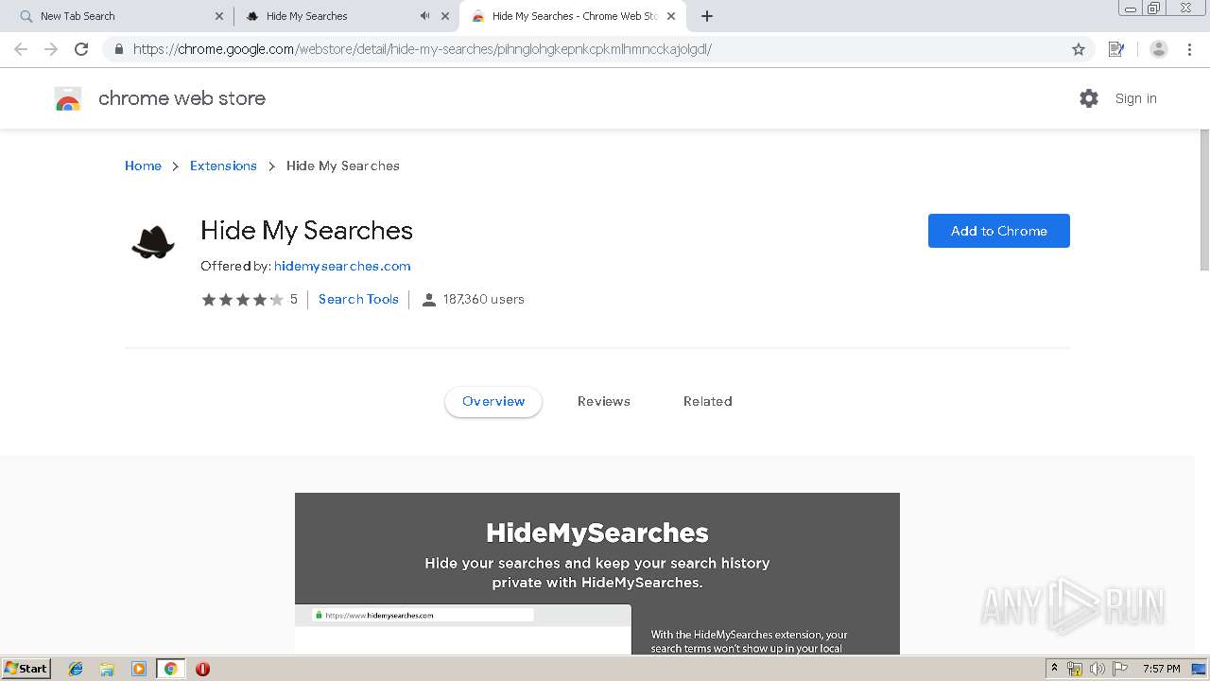Open the media player in the taskbar
The width and height of the screenshot is (1210, 681).
click(139, 669)
